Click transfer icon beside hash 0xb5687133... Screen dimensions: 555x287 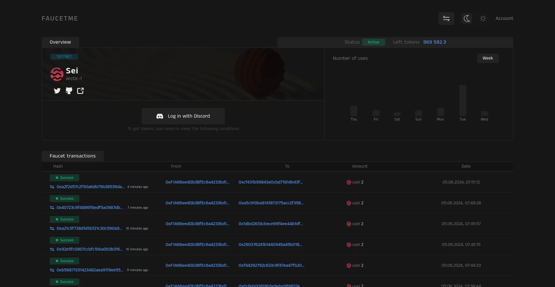pos(52,270)
